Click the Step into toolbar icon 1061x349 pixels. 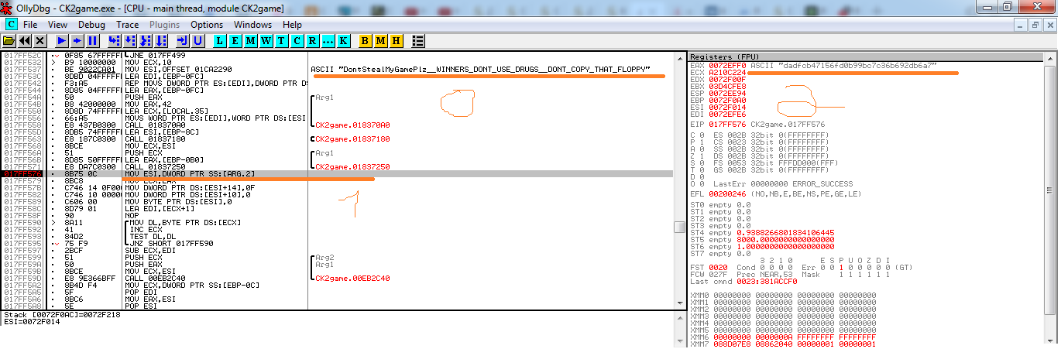pyautogui.click(x=114, y=40)
